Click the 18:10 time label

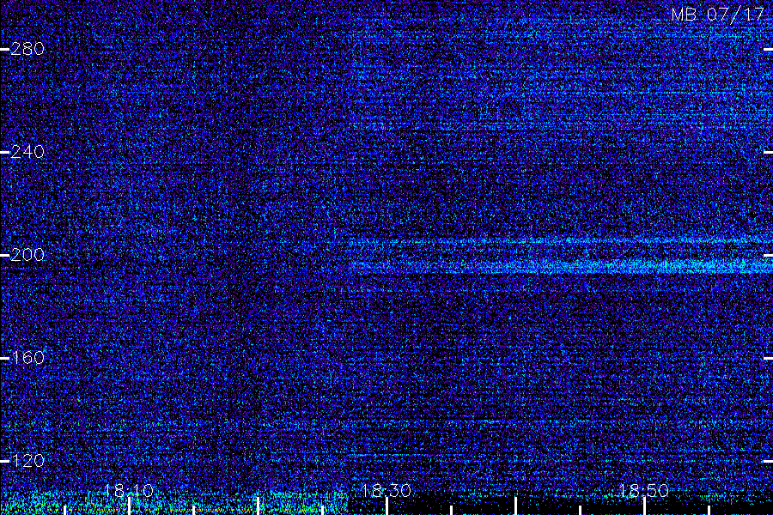[x=129, y=491]
